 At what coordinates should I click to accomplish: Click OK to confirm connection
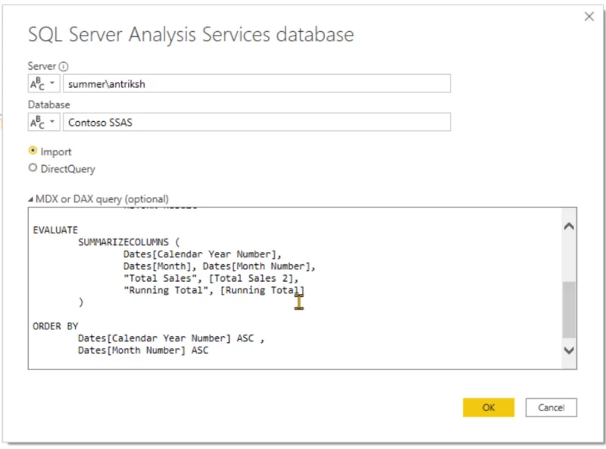[489, 407]
